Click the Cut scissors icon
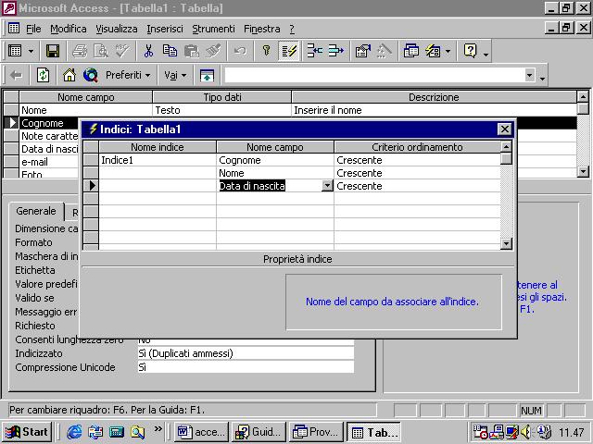 (x=148, y=51)
